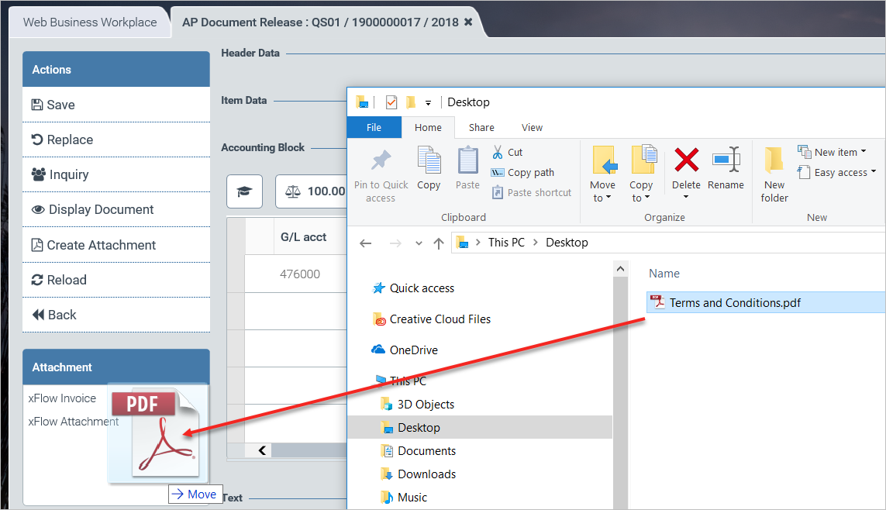This screenshot has height=510, width=886.
Task: Click the graduation cap icon button
Action: [x=244, y=191]
